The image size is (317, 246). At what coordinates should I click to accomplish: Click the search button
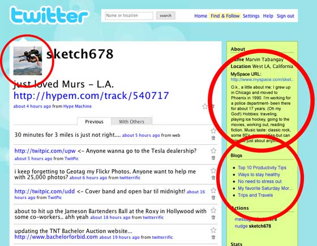[165, 16]
